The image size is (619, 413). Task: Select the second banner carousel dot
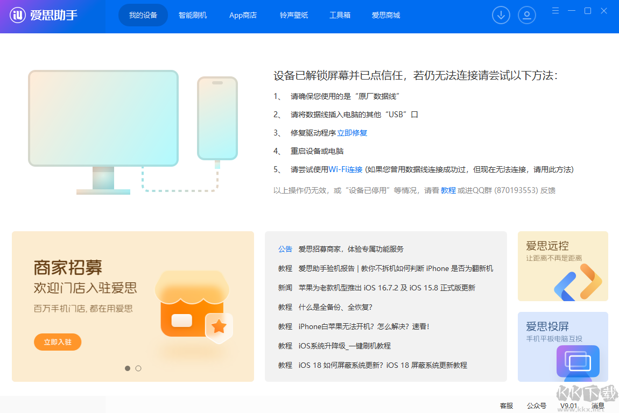[x=138, y=368]
